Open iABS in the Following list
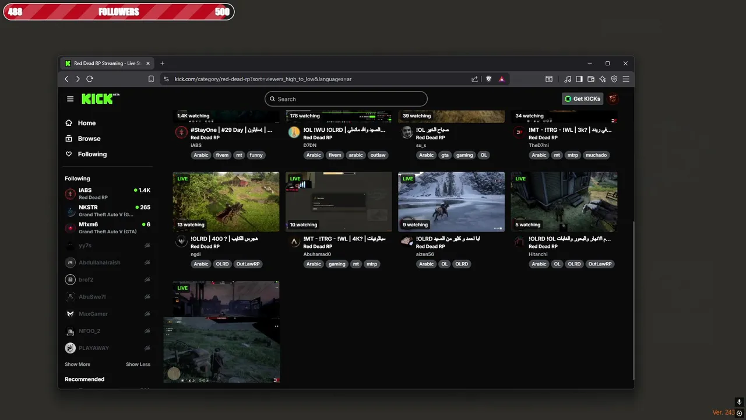 [108, 194]
